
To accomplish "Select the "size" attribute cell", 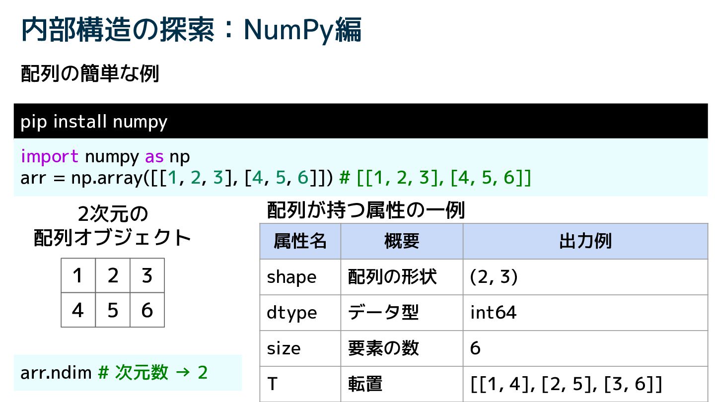I will [x=300, y=348].
